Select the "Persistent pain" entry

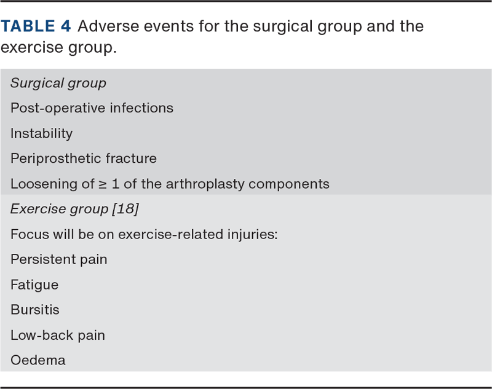tap(58, 259)
